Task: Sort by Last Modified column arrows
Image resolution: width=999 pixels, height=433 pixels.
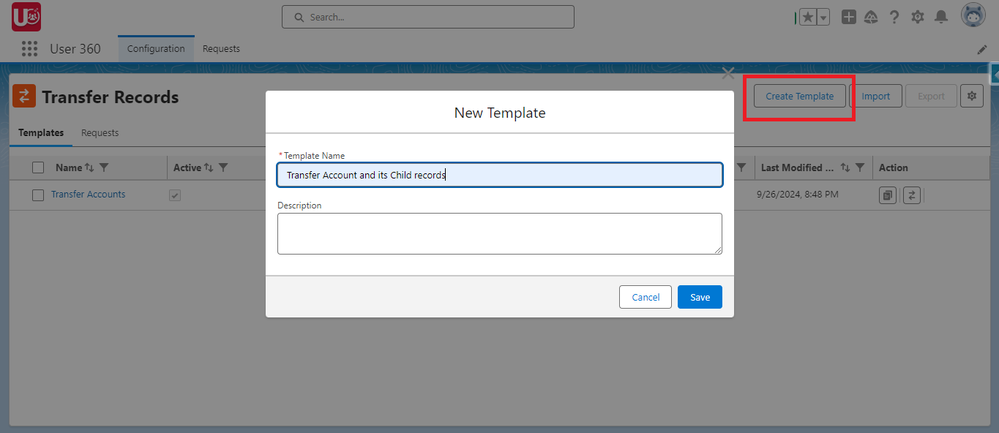Action: [x=845, y=167]
